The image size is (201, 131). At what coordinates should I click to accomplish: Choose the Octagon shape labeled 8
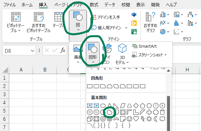tap(162, 106)
